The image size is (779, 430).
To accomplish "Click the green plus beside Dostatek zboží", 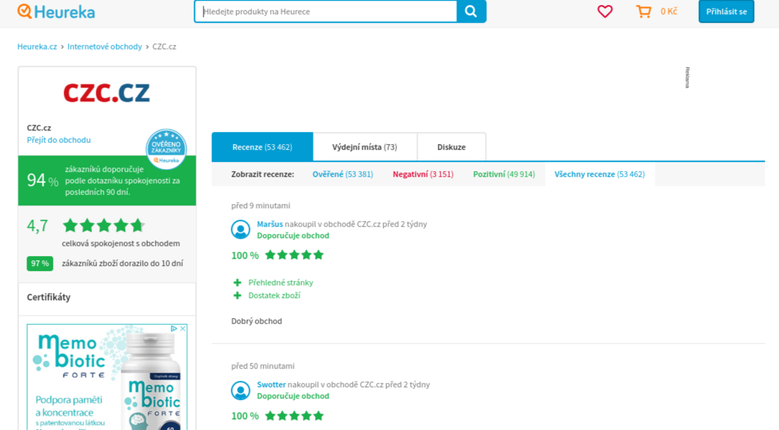I will 238,296.
